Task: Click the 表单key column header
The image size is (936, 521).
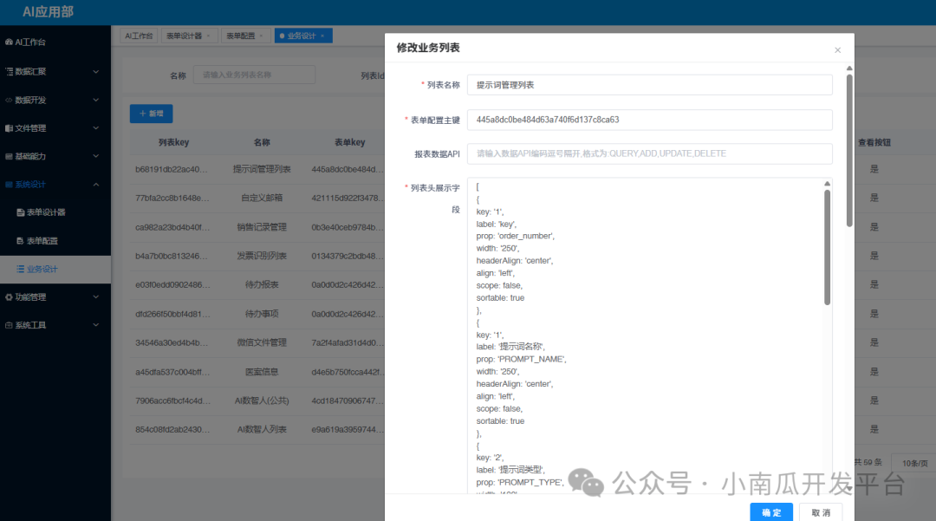Action: coord(350,143)
